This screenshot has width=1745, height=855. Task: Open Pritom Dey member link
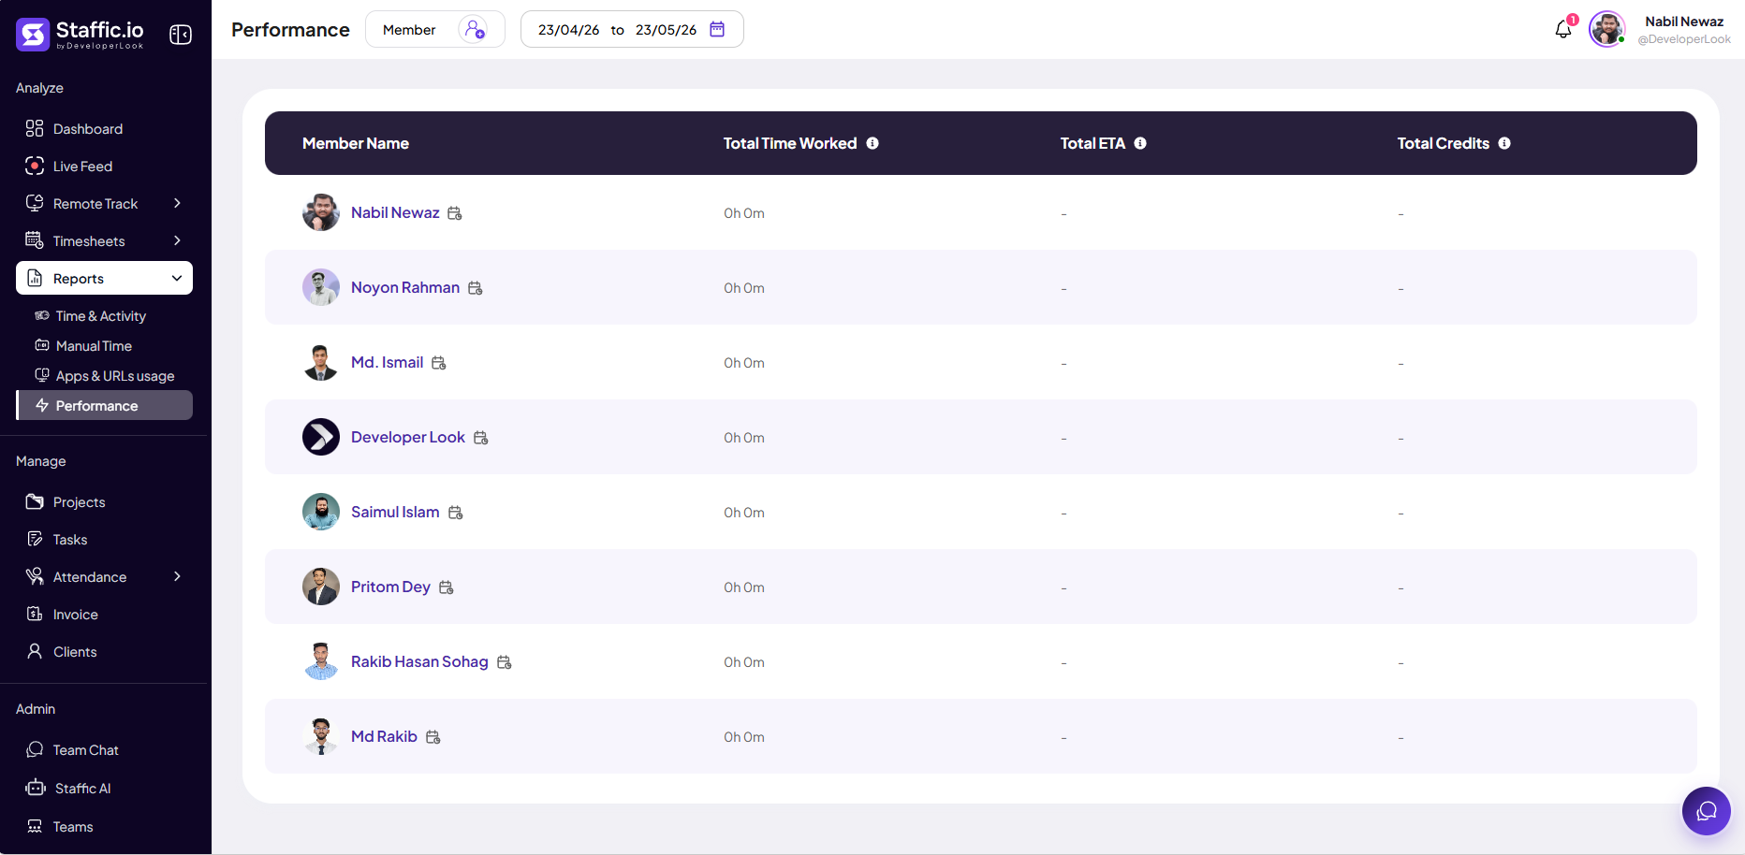coord(390,587)
